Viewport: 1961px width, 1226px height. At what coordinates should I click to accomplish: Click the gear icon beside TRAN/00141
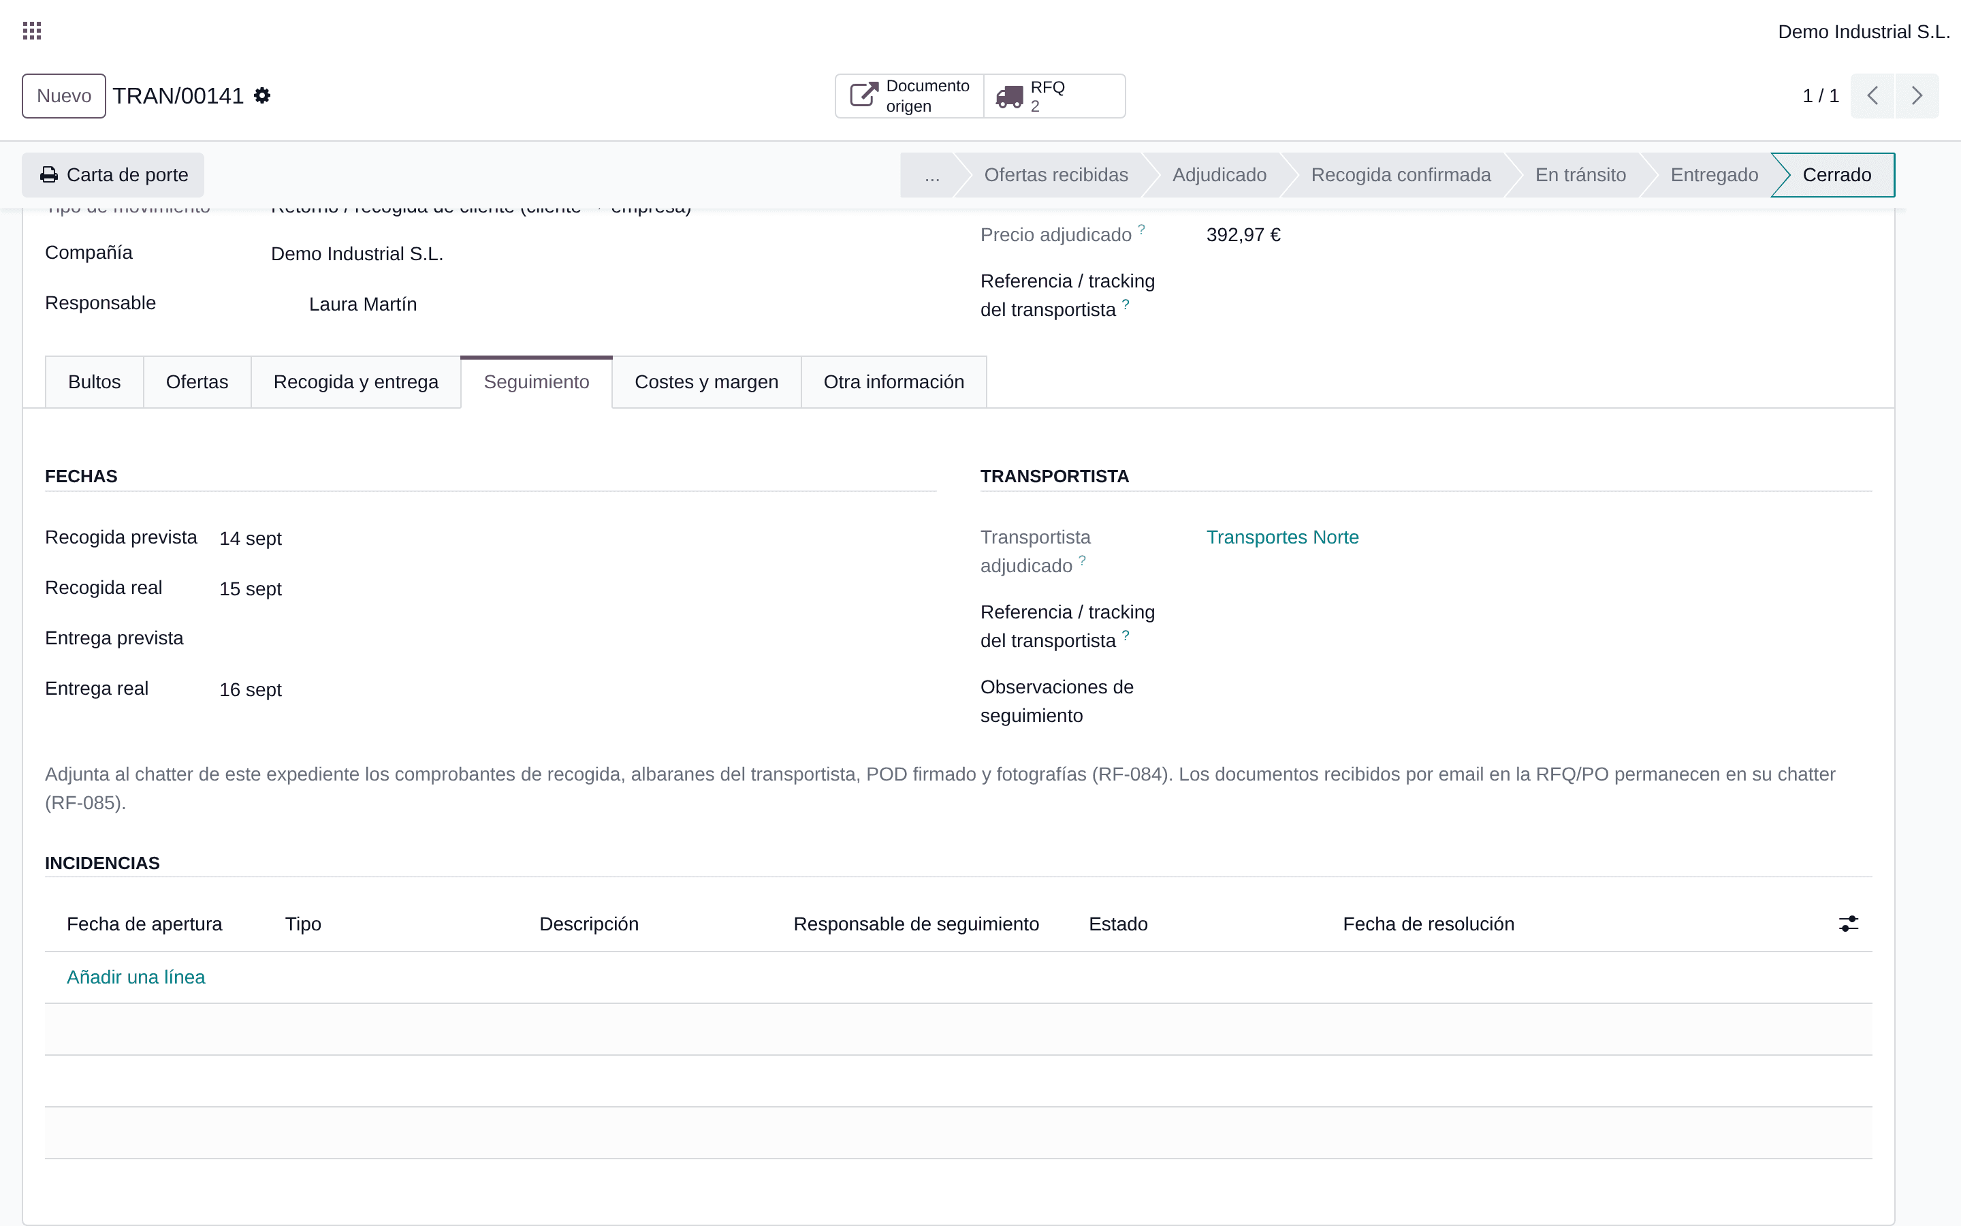coord(261,95)
